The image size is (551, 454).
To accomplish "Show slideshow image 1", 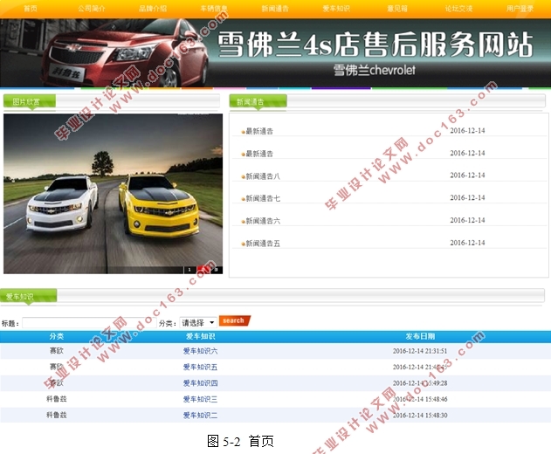I will point(189,270).
